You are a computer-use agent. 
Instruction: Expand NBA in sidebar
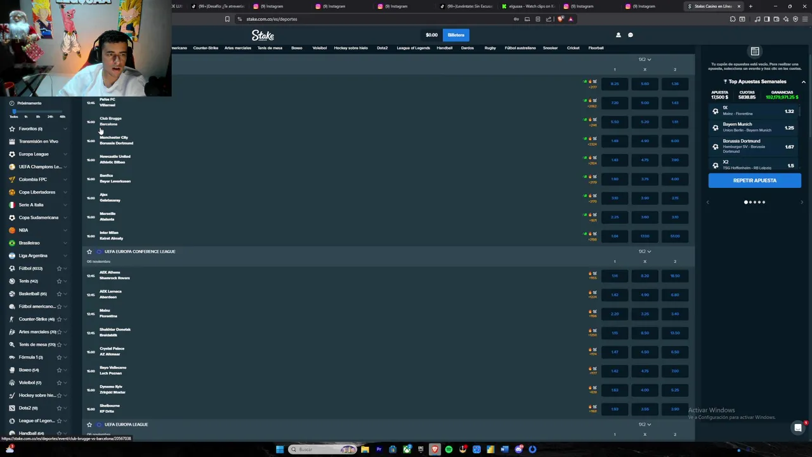coord(65,230)
